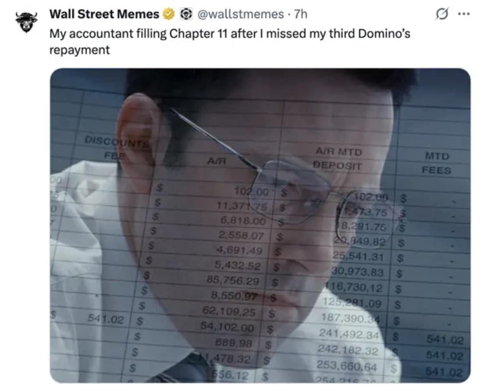
Task: Click the gold verified checkmark badge
Action: click(x=169, y=14)
